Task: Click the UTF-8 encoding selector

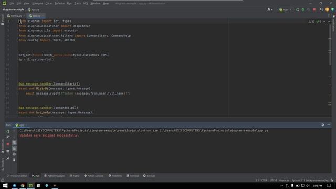Action: click(x=274, y=180)
